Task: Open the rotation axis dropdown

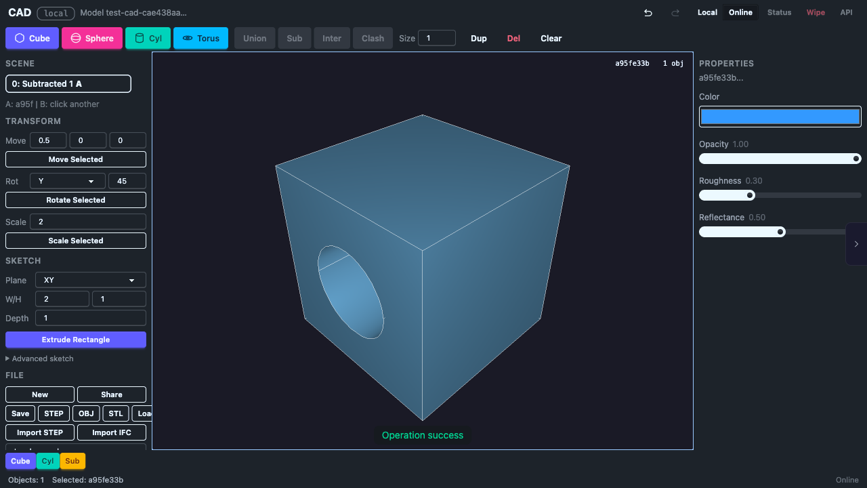Action: tap(67, 181)
